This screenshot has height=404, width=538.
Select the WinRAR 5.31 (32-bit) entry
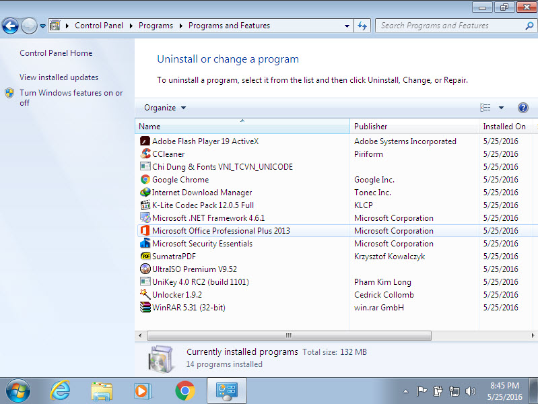189,308
